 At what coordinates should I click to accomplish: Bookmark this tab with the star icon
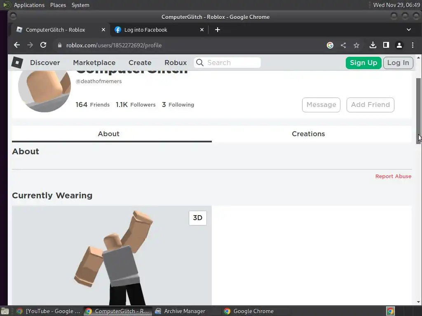(356, 45)
